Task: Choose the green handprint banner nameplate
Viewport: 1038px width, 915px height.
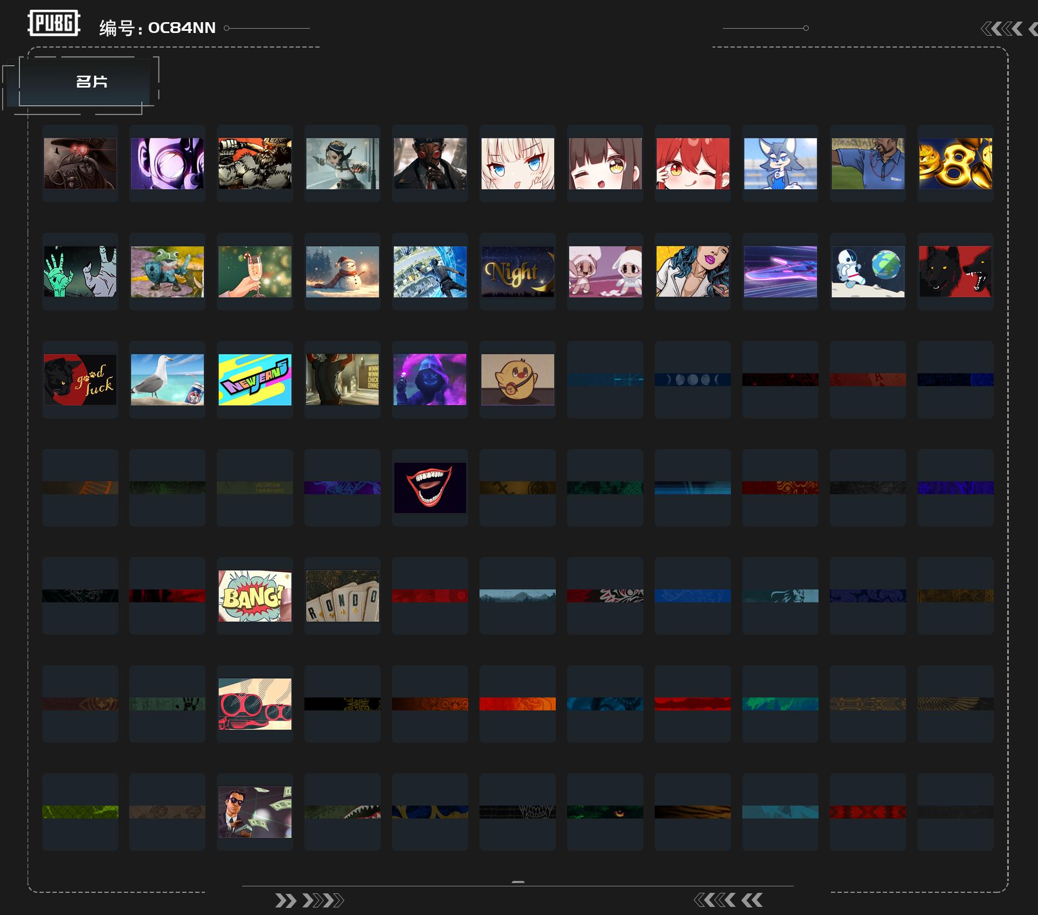Action: coord(168,704)
